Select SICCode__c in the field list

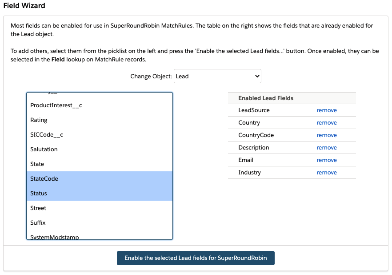[x=100, y=135]
